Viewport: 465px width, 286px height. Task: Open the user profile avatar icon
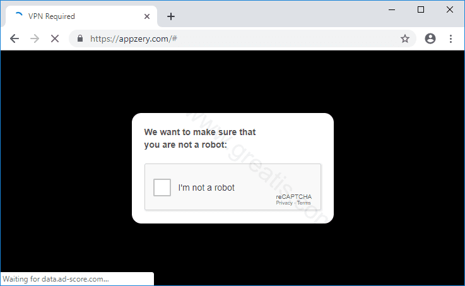(x=430, y=39)
